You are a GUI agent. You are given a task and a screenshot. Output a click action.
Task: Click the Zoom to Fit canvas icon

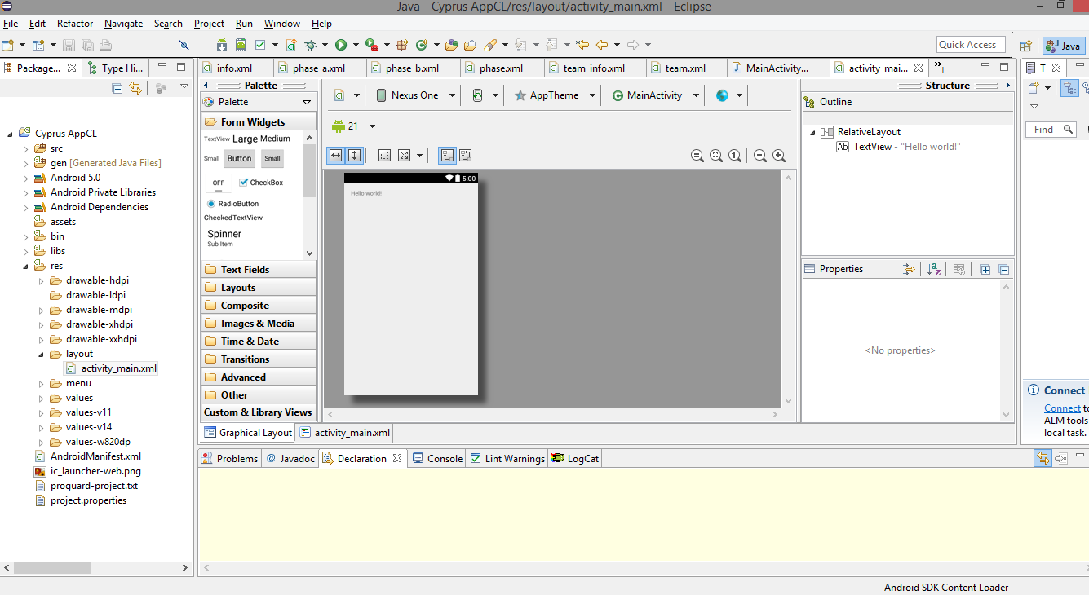pos(716,156)
